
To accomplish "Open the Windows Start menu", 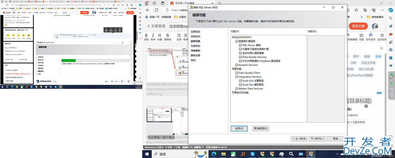I will point(146,154).
